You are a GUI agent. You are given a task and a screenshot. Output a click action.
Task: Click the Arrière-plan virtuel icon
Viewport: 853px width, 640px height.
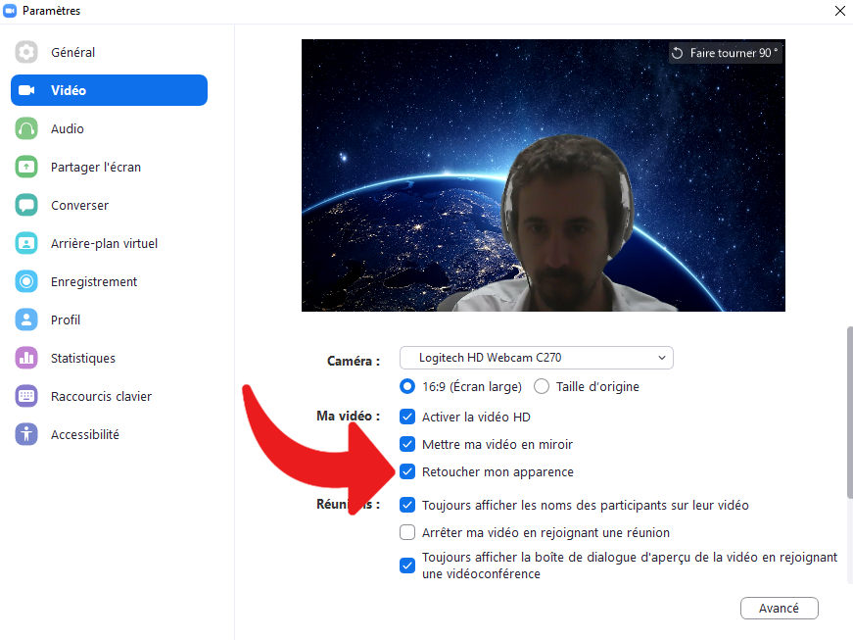[x=26, y=243]
